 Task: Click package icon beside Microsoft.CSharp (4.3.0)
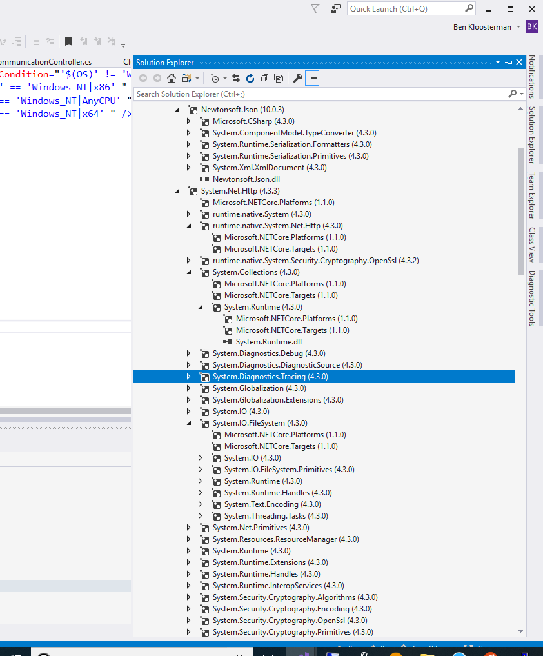[x=204, y=121]
